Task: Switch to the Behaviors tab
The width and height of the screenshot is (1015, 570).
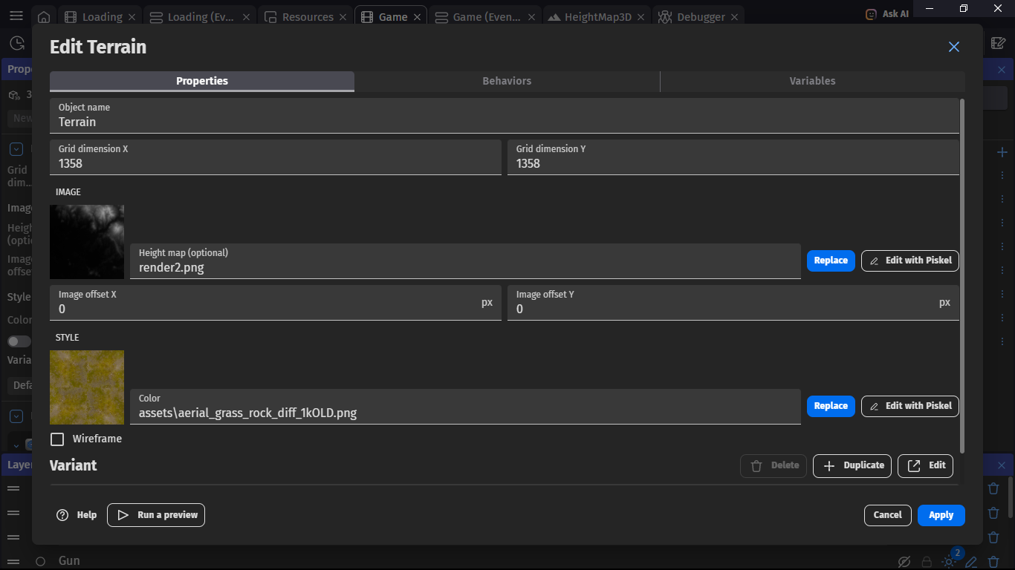Action: [507, 81]
